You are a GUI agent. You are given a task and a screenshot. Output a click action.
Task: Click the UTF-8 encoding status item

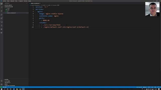pyautogui.click(x=149, y=87)
